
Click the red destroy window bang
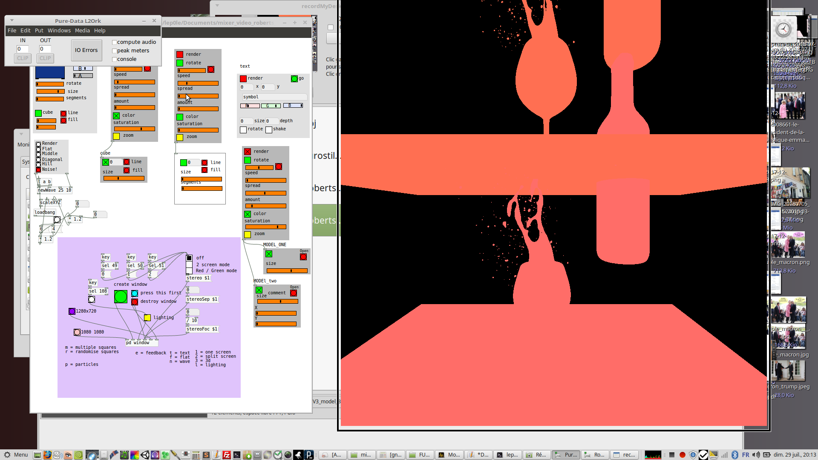(x=135, y=302)
